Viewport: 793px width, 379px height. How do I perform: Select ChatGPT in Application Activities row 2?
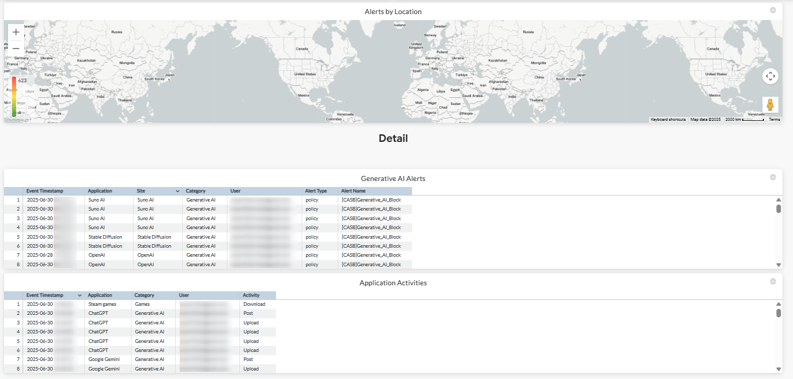click(x=98, y=313)
